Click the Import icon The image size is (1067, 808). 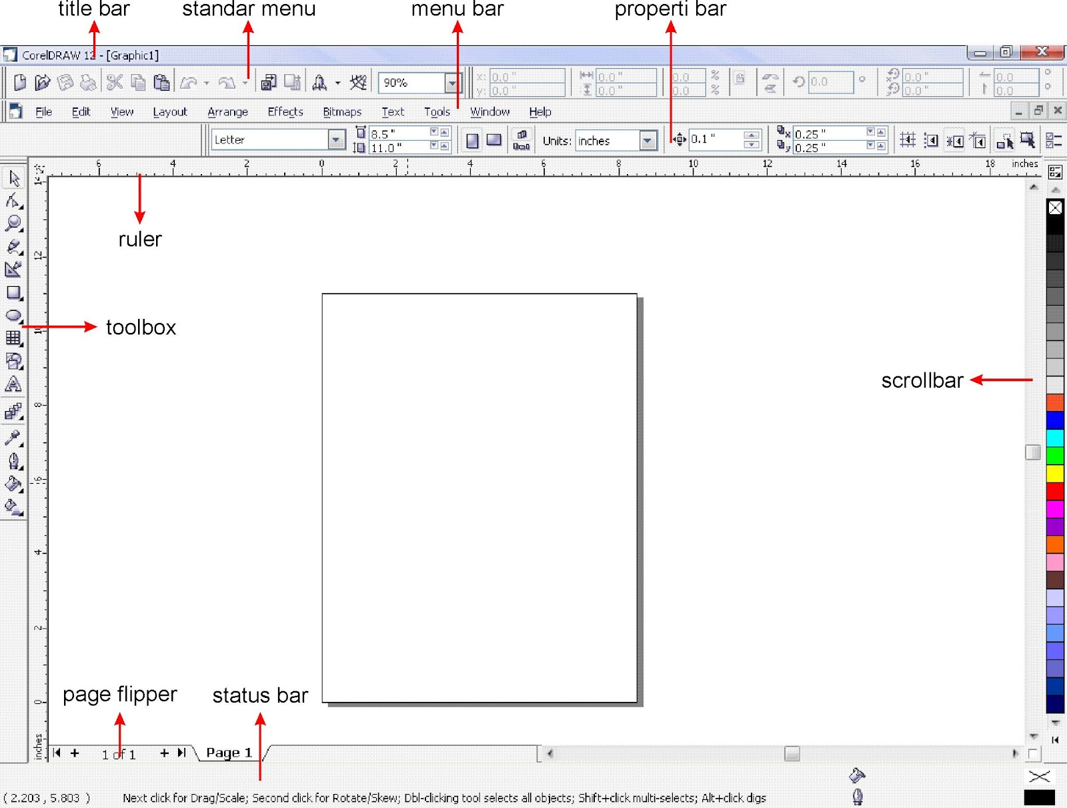[269, 83]
